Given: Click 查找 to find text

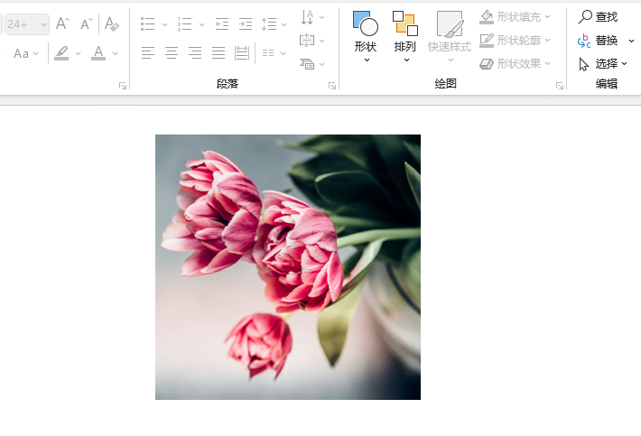Looking at the screenshot, I should [598, 17].
